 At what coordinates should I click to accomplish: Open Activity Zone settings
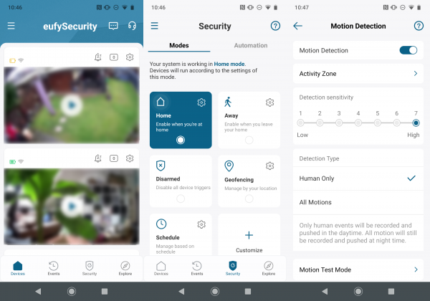click(x=358, y=74)
